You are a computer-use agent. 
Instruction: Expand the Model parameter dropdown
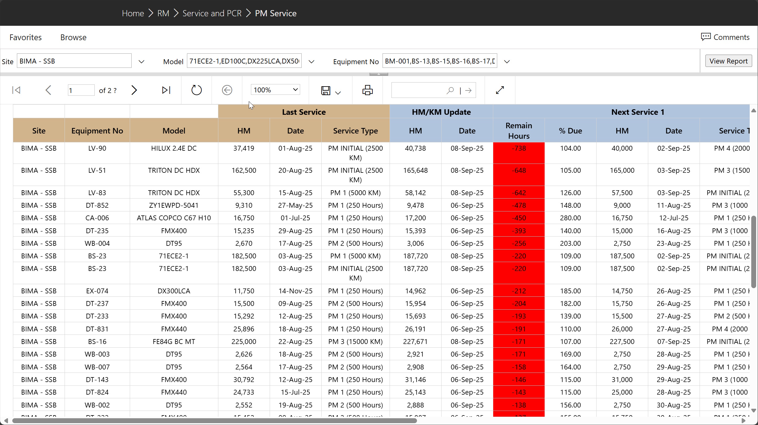point(312,61)
